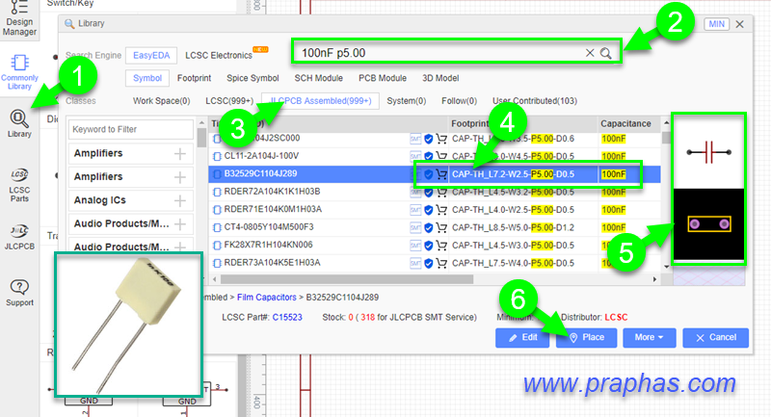This screenshot has width=771, height=417.
Task: Click cart icon on the CT4-0805Y104M500F3 row
Action: (441, 227)
